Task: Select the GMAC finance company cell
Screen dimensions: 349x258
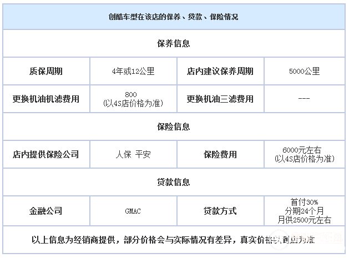Action: [x=134, y=211]
